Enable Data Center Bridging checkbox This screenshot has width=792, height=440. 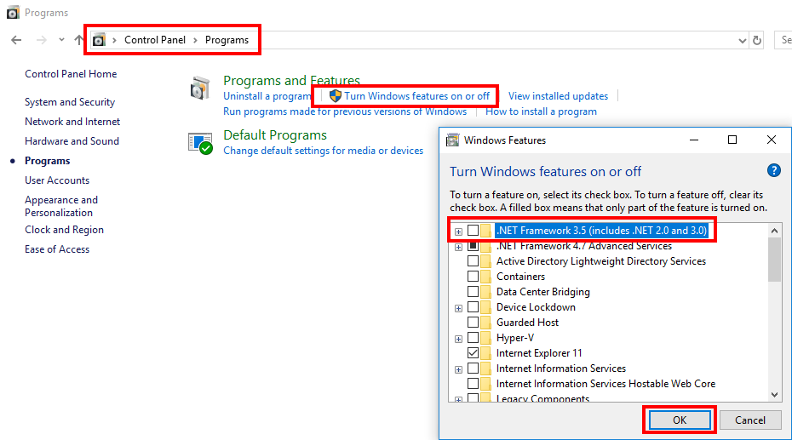(x=473, y=292)
